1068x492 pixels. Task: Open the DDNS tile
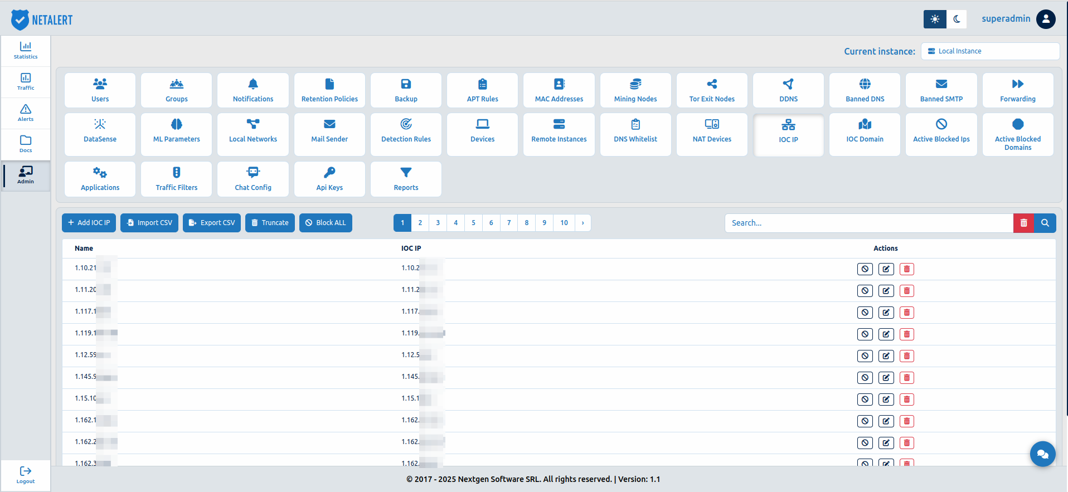pos(788,90)
